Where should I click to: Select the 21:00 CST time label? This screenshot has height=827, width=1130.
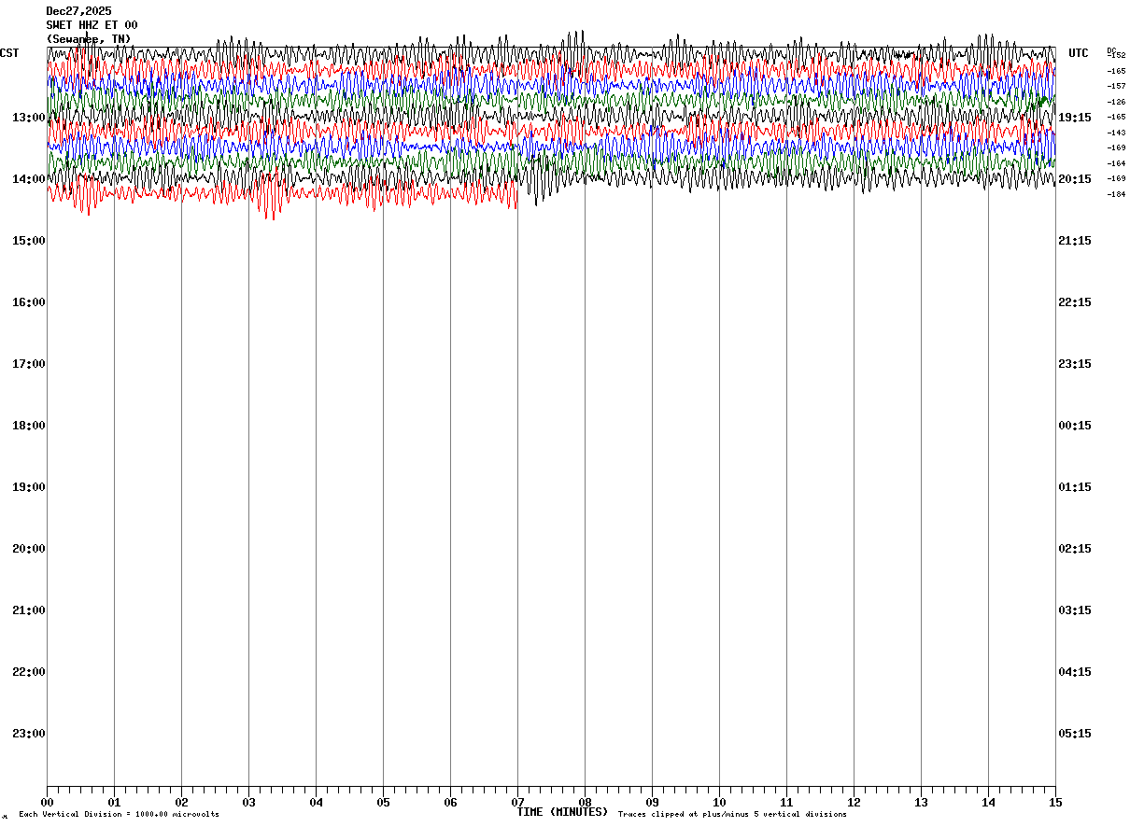click(29, 610)
